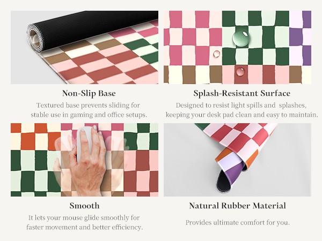Click the black underside of curled corner
Image resolution: width=322 pixels, height=241 pixels.
(x=224, y=182)
